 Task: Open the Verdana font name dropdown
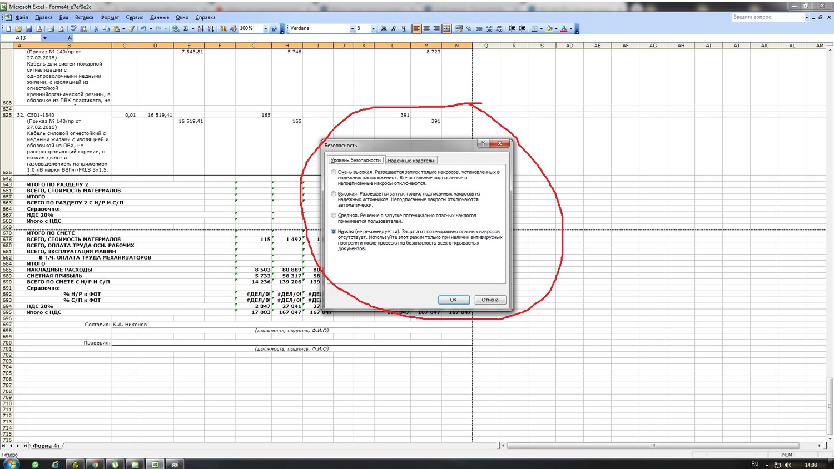(x=352, y=28)
